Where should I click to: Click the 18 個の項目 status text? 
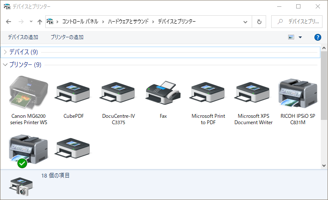pos(55,175)
